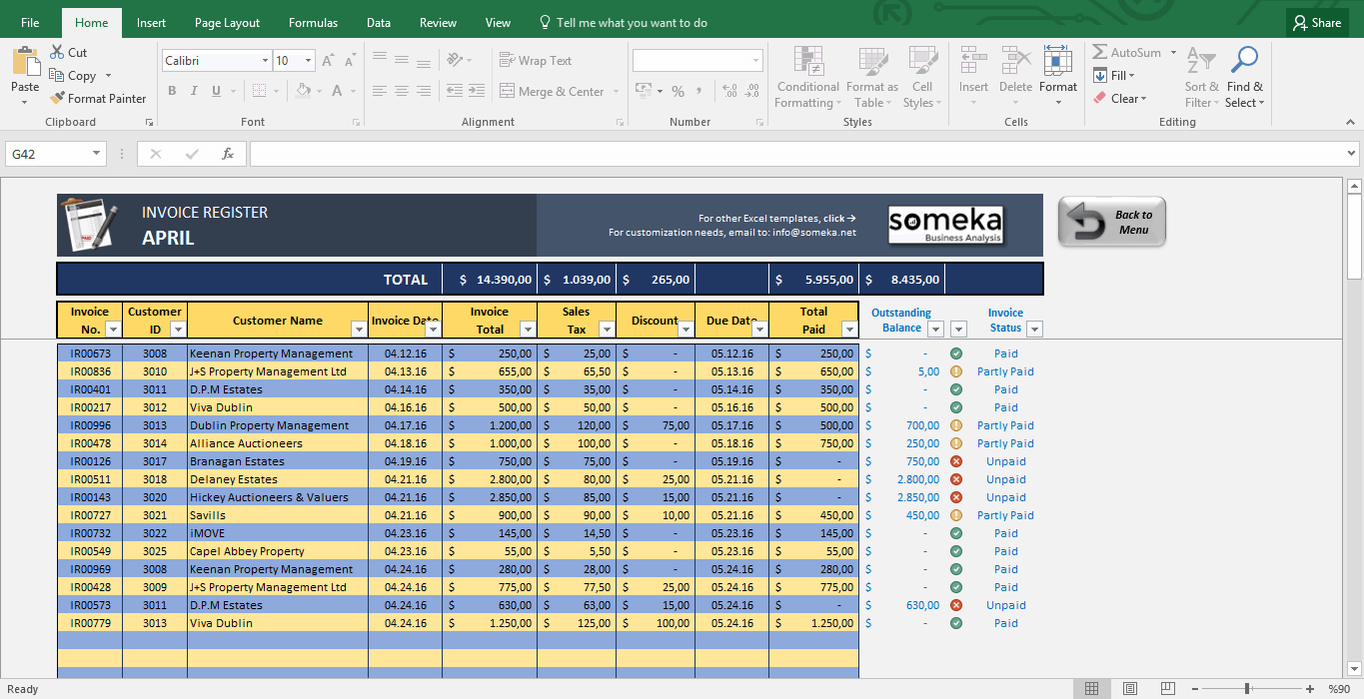Open the Customer Name filter dropdown

(x=359, y=329)
